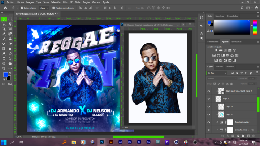260x146 pixels.
Task: Align left edges icon in options bar
Action: click(81, 8)
